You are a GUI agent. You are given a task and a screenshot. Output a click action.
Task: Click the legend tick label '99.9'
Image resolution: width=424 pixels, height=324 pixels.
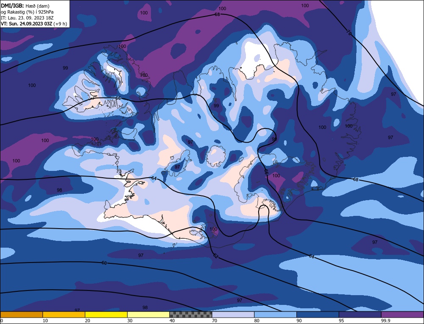(386, 321)
